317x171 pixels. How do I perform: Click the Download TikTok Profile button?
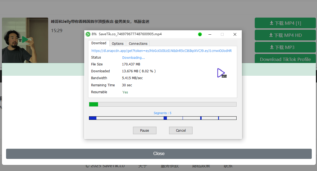coord(285,59)
